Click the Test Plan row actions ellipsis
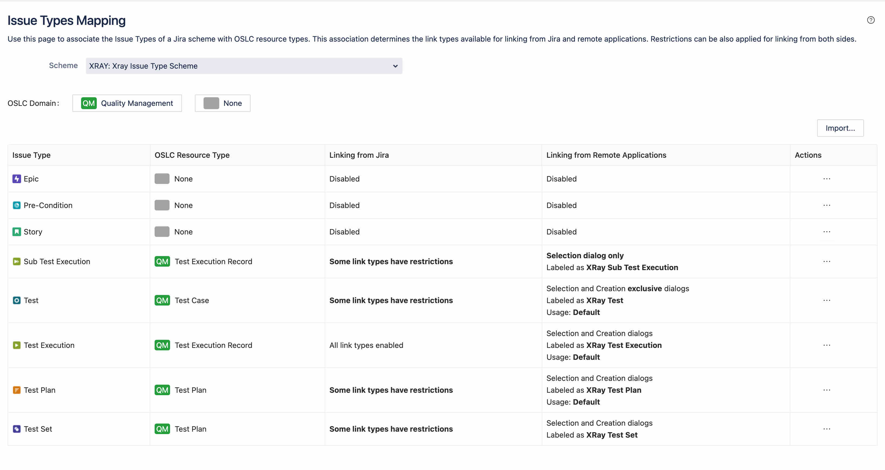 (x=827, y=390)
